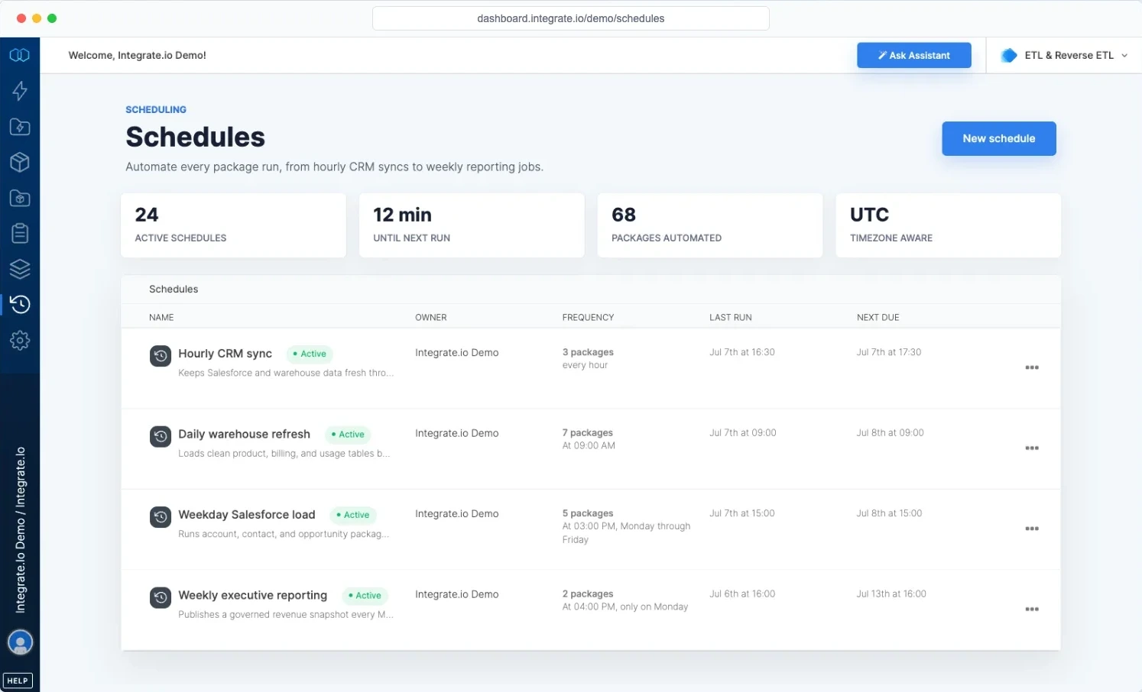Open the Daily warehouse refresh schedule
1142x692 pixels.
(245, 434)
